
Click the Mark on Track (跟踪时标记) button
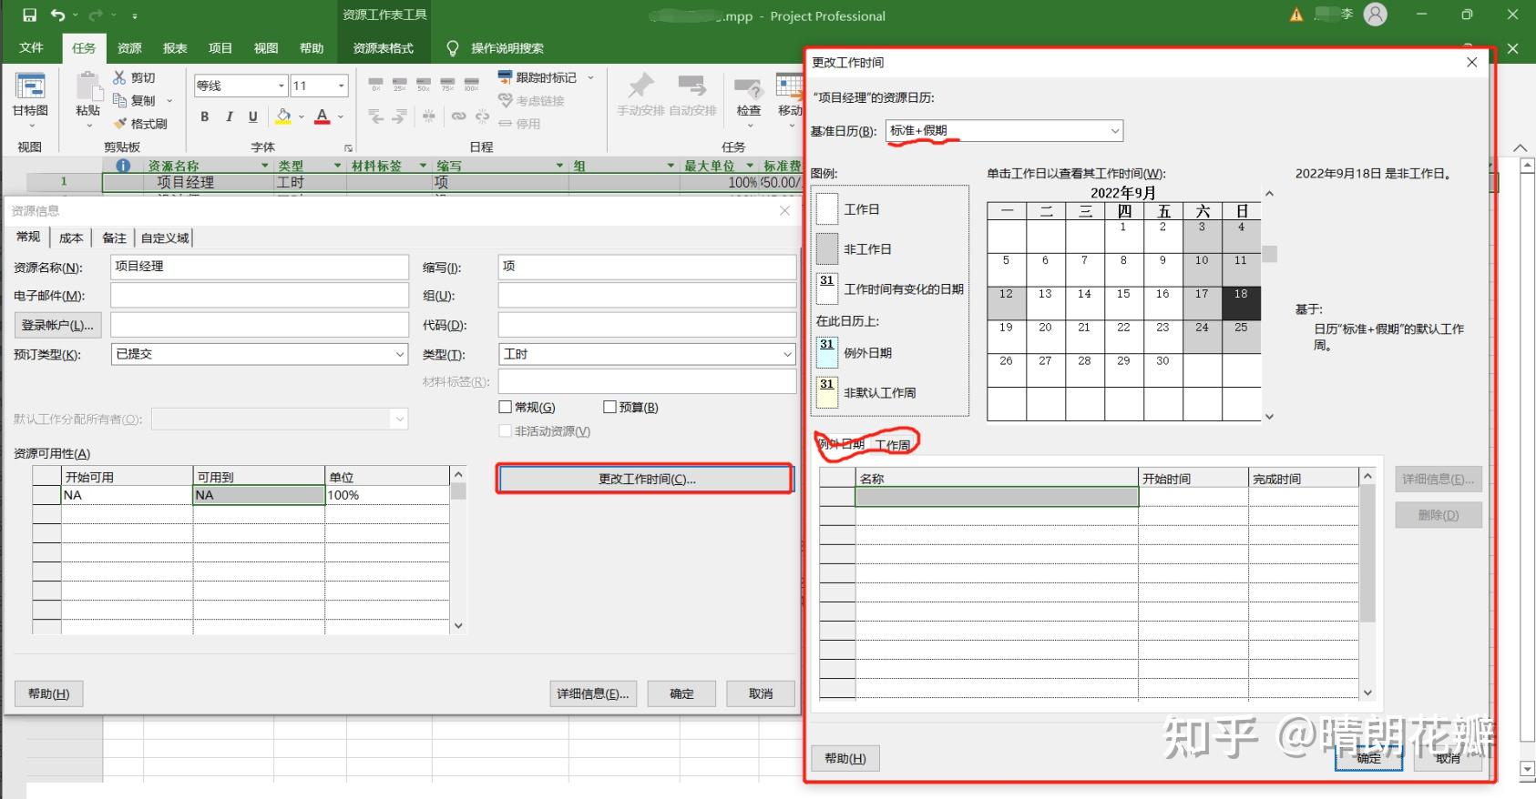pos(537,77)
